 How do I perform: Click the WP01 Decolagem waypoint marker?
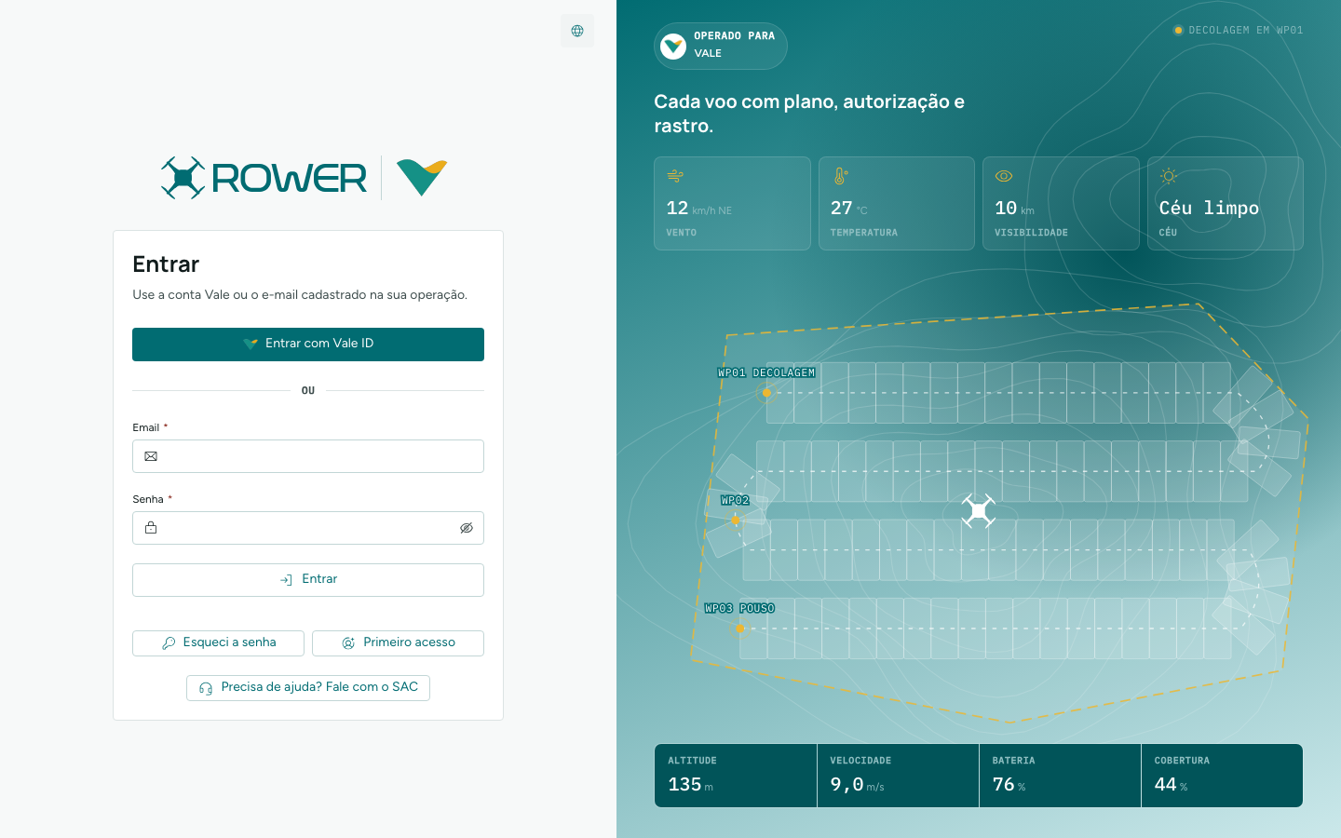click(x=766, y=393)
